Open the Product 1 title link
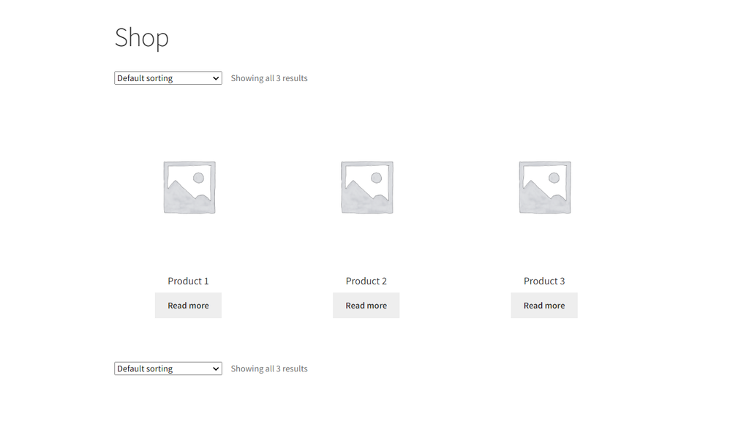Screen dimensions: 749x427 coord(188,281)
